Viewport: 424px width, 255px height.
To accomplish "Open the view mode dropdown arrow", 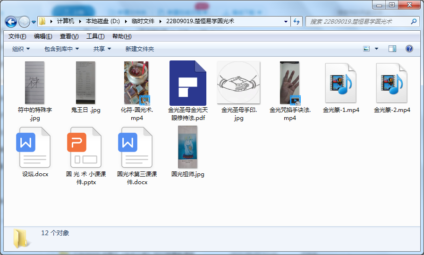I will (x=376, y=49).
